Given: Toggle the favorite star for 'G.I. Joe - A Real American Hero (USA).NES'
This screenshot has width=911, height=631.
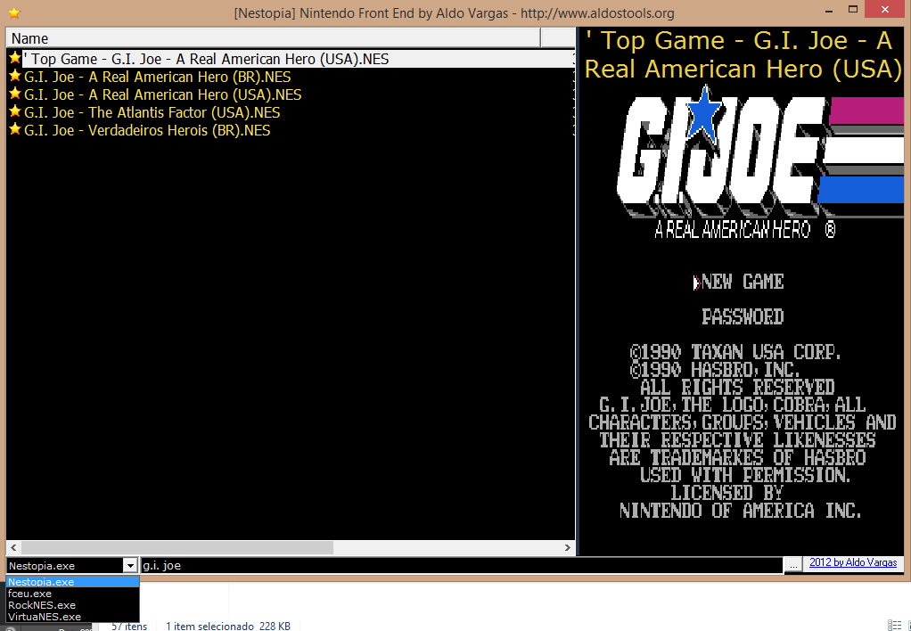Looking at the screenshot, I should pyautogui.click(x=13, y=94).
